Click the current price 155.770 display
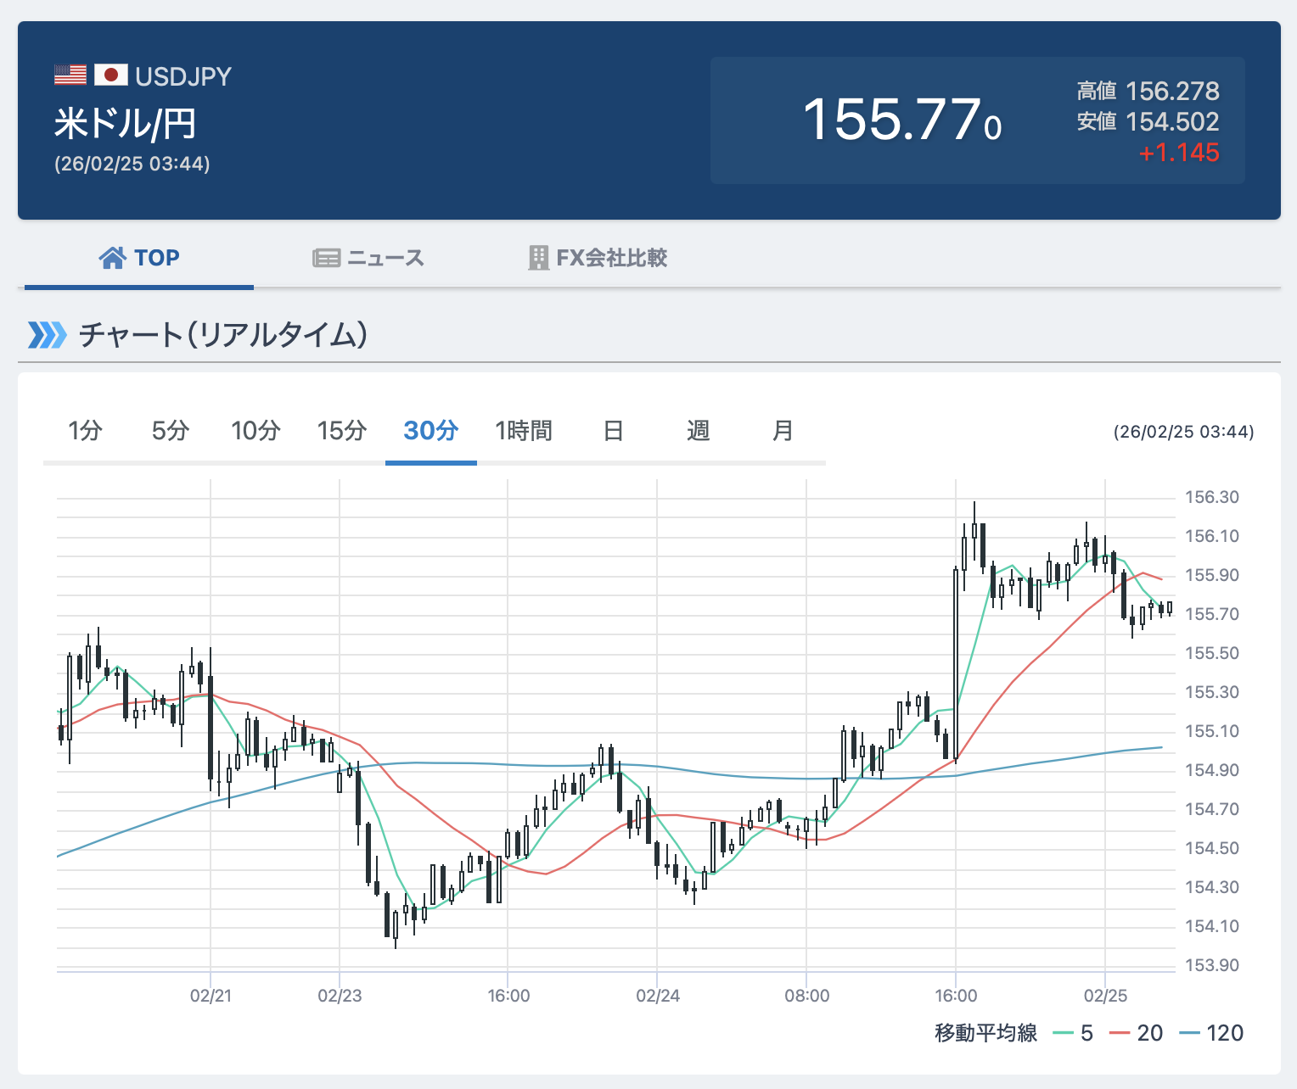 [902, 120]
